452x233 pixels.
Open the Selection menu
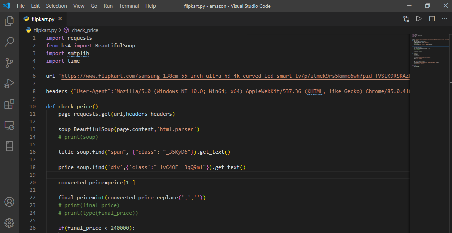coord(56,6)
